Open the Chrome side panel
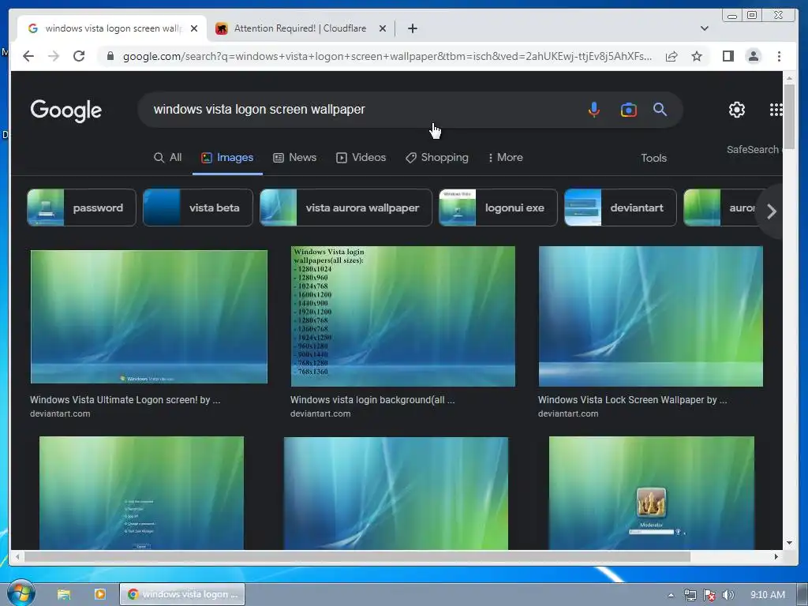This screenshot has width=808, height=606. [x=728, y=56]
